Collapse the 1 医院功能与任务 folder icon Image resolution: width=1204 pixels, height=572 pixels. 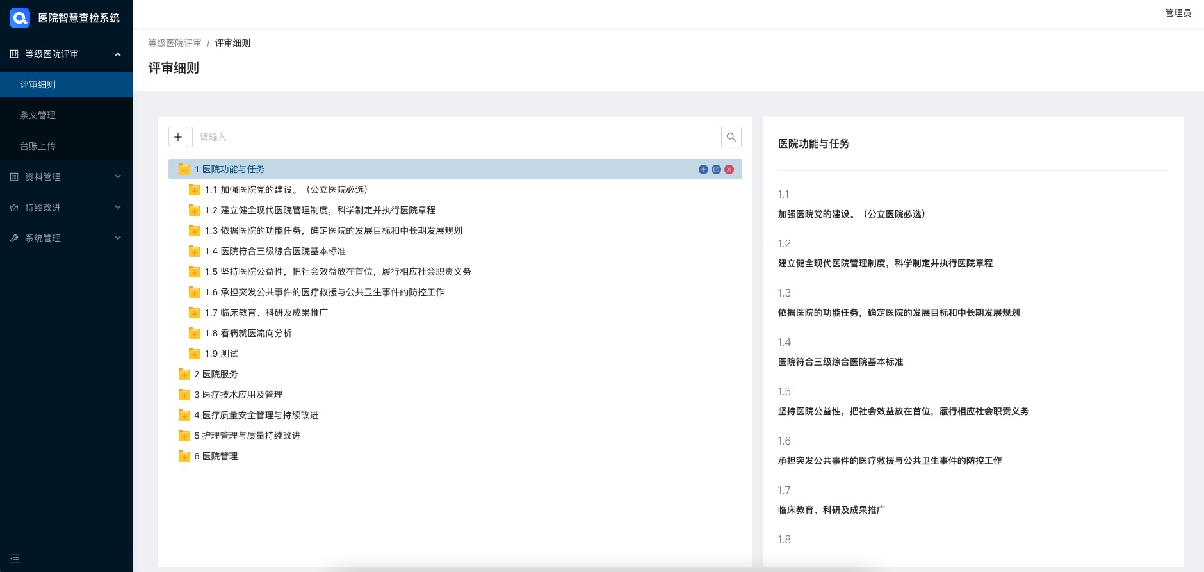pos(184,169)
